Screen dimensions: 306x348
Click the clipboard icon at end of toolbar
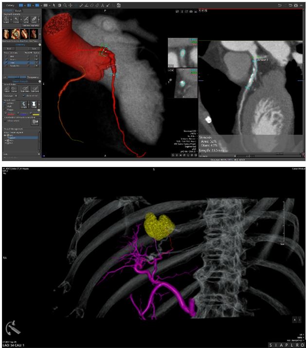click(x=119, y=5)
